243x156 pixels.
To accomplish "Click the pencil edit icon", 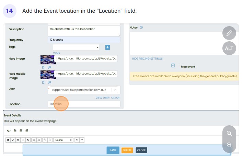I will coord(229,33).
